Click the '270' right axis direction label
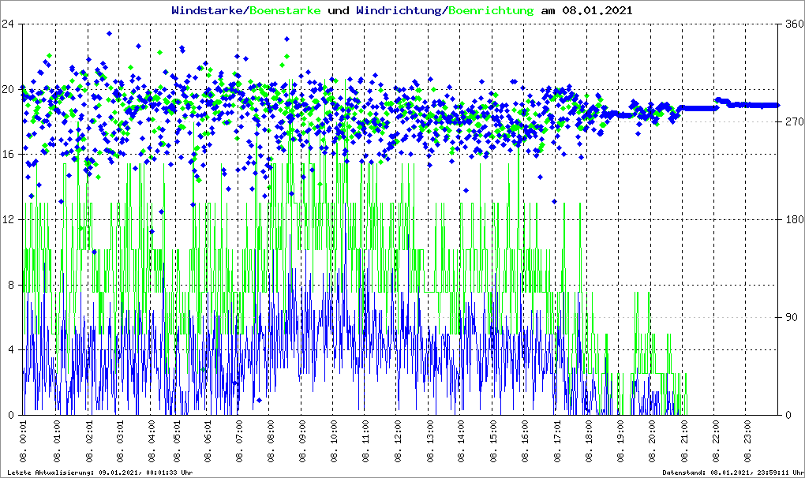The width and height of the screenshot is (805, 478). [792, 121]
